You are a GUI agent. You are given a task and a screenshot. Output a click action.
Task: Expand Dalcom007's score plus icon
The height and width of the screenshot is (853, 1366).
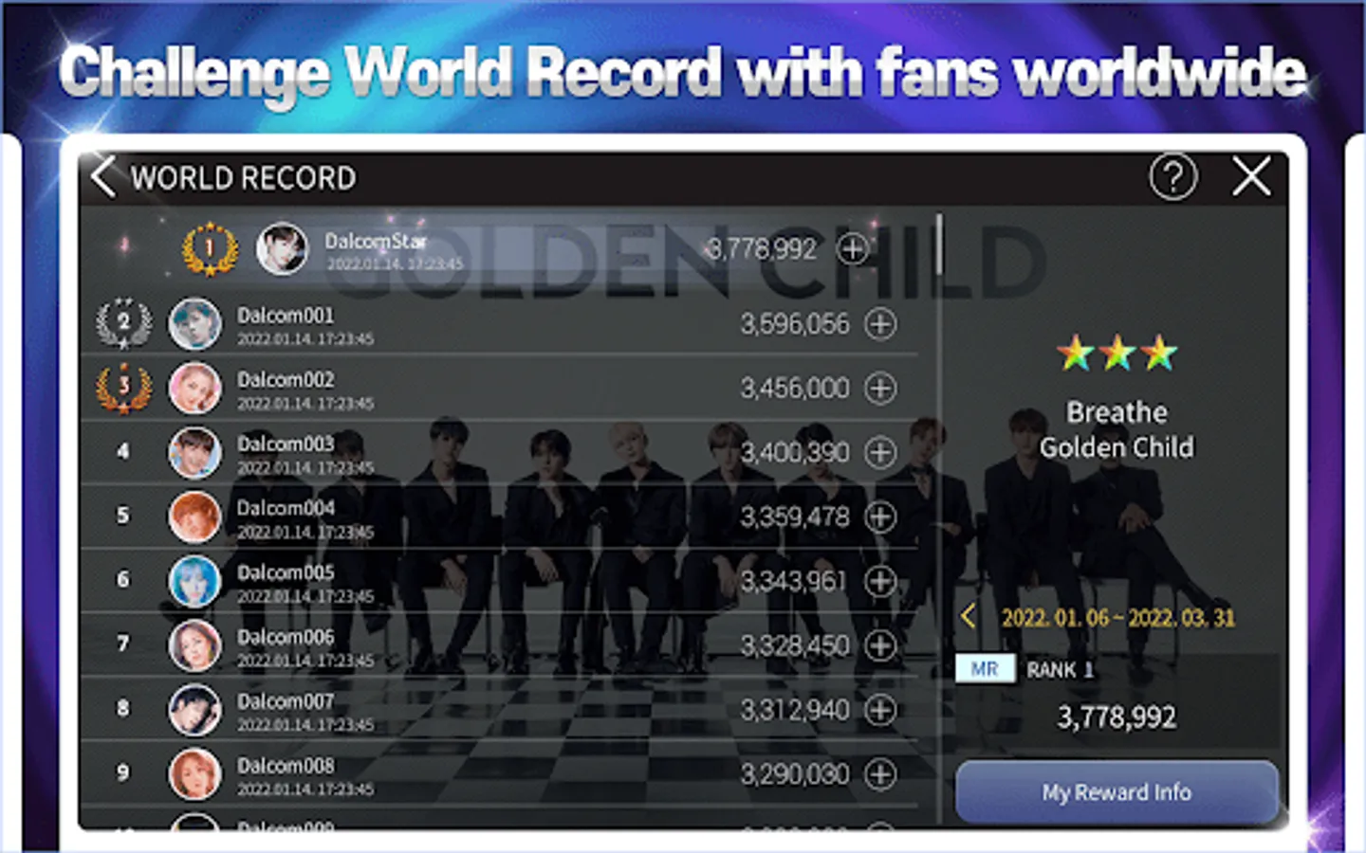[x=880, y=710]
